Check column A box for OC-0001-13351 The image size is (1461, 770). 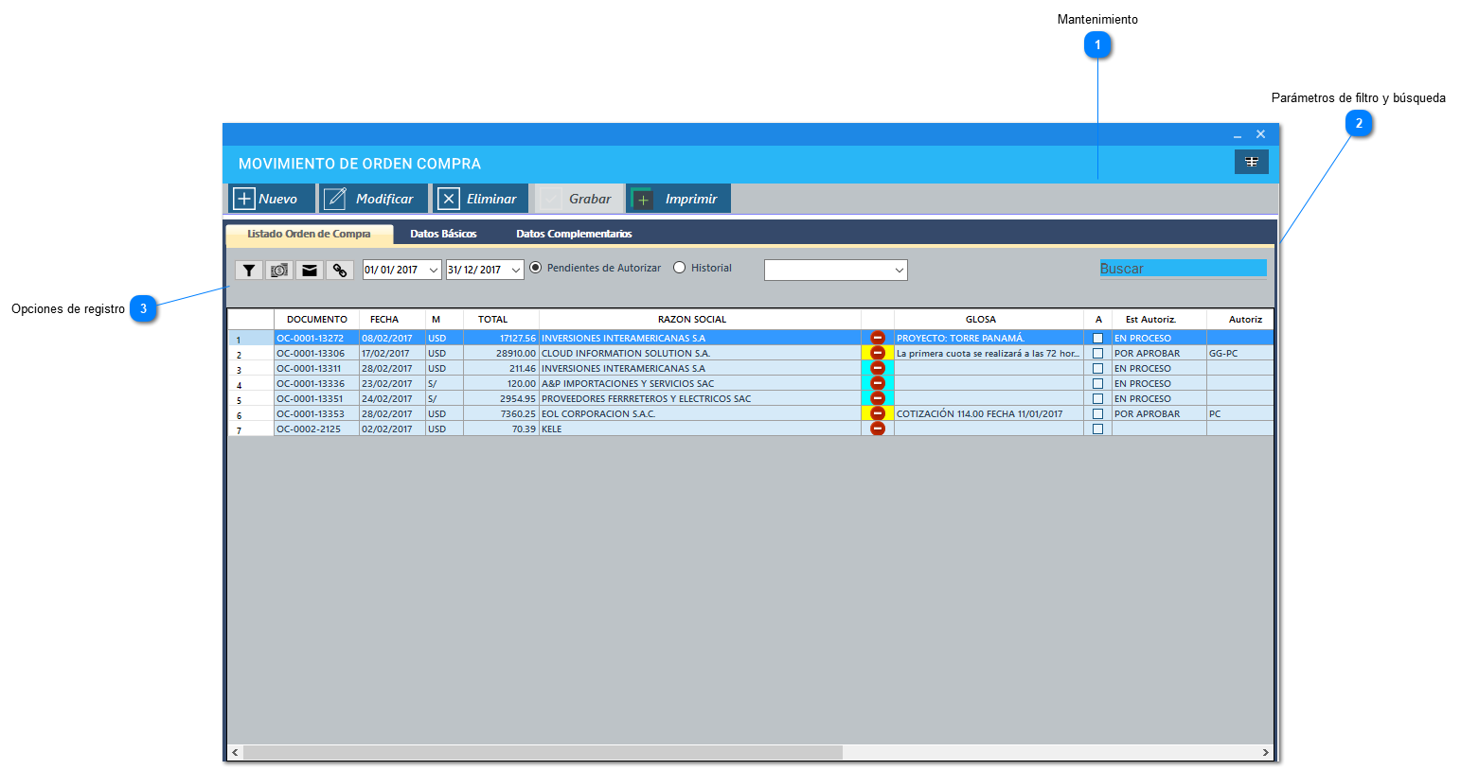1098,398
